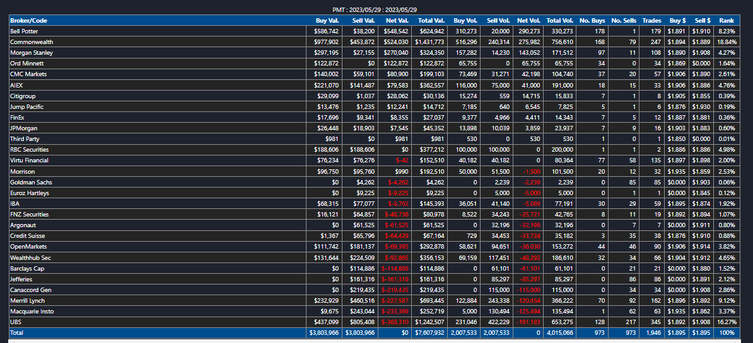
Task: Click the $7,607,932 total value cell
Action: [430, 333]
